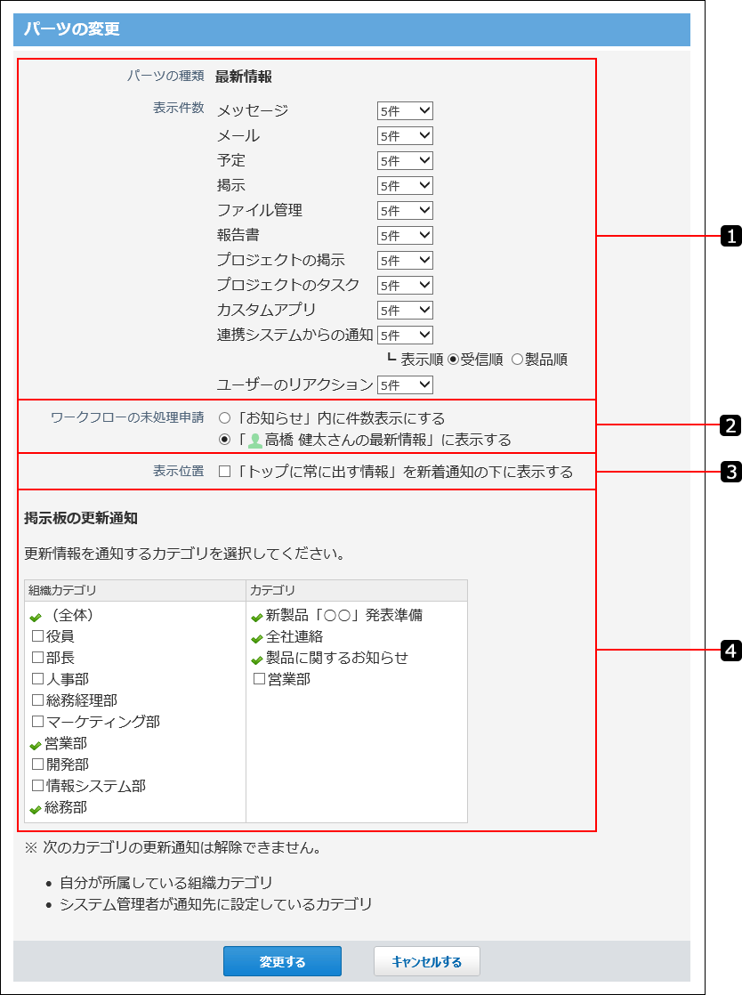The width and height of the screenshot is (742, 995).
Task: Open the 掲示 display count dropdown
Action: coord(405,186)
